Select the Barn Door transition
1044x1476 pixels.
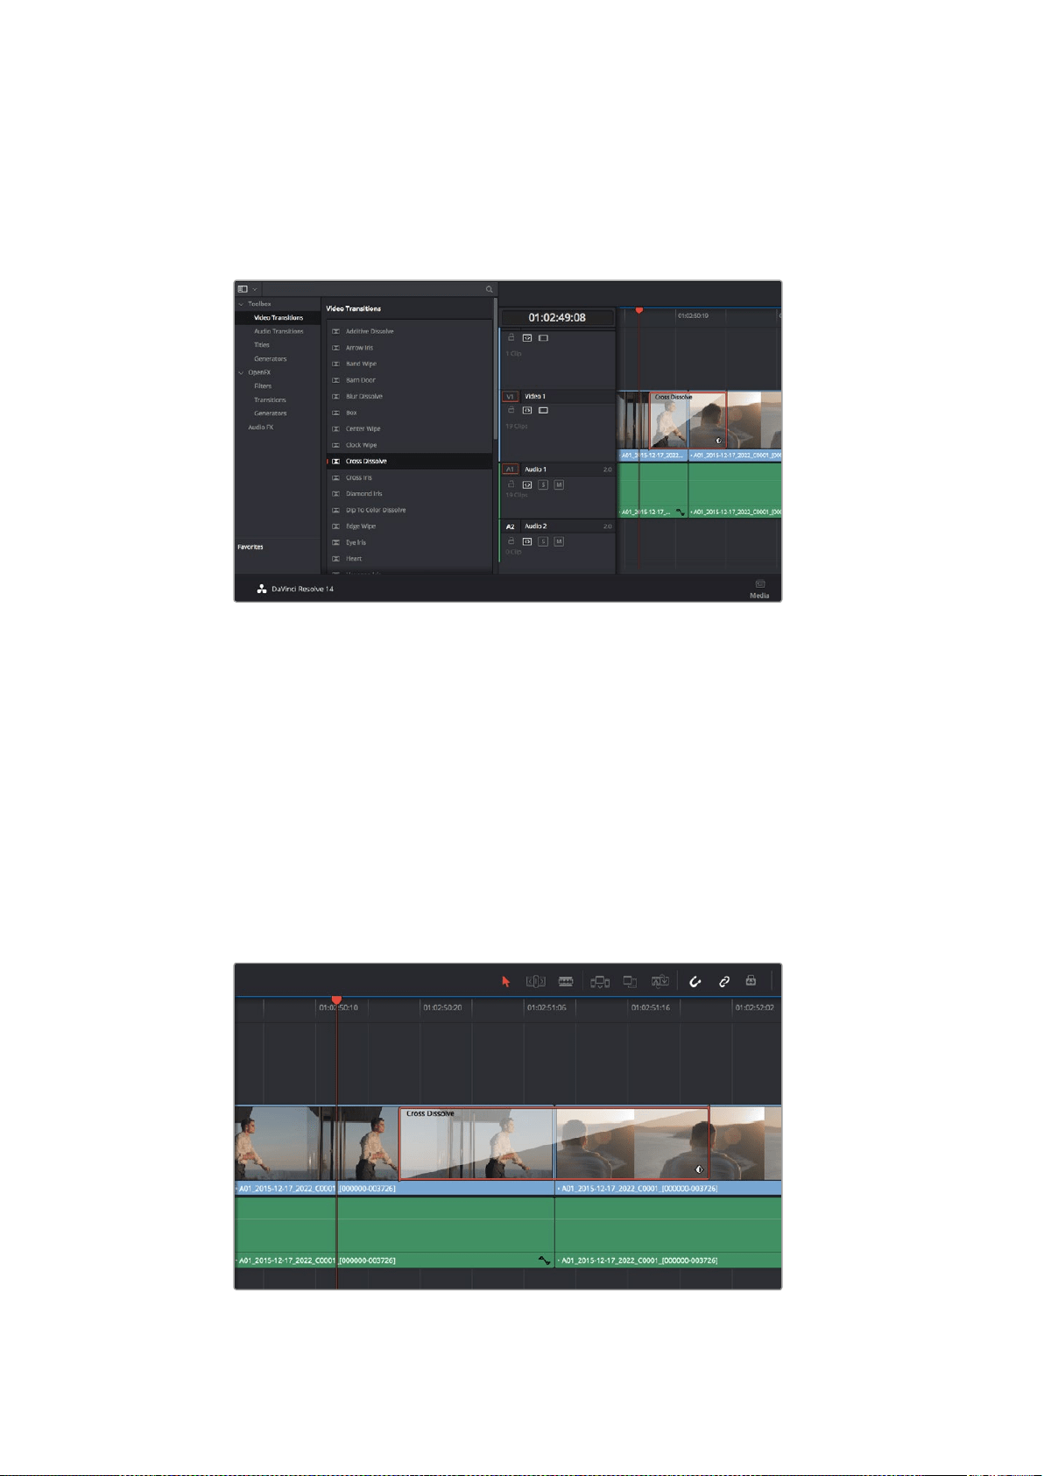[409, 380]
